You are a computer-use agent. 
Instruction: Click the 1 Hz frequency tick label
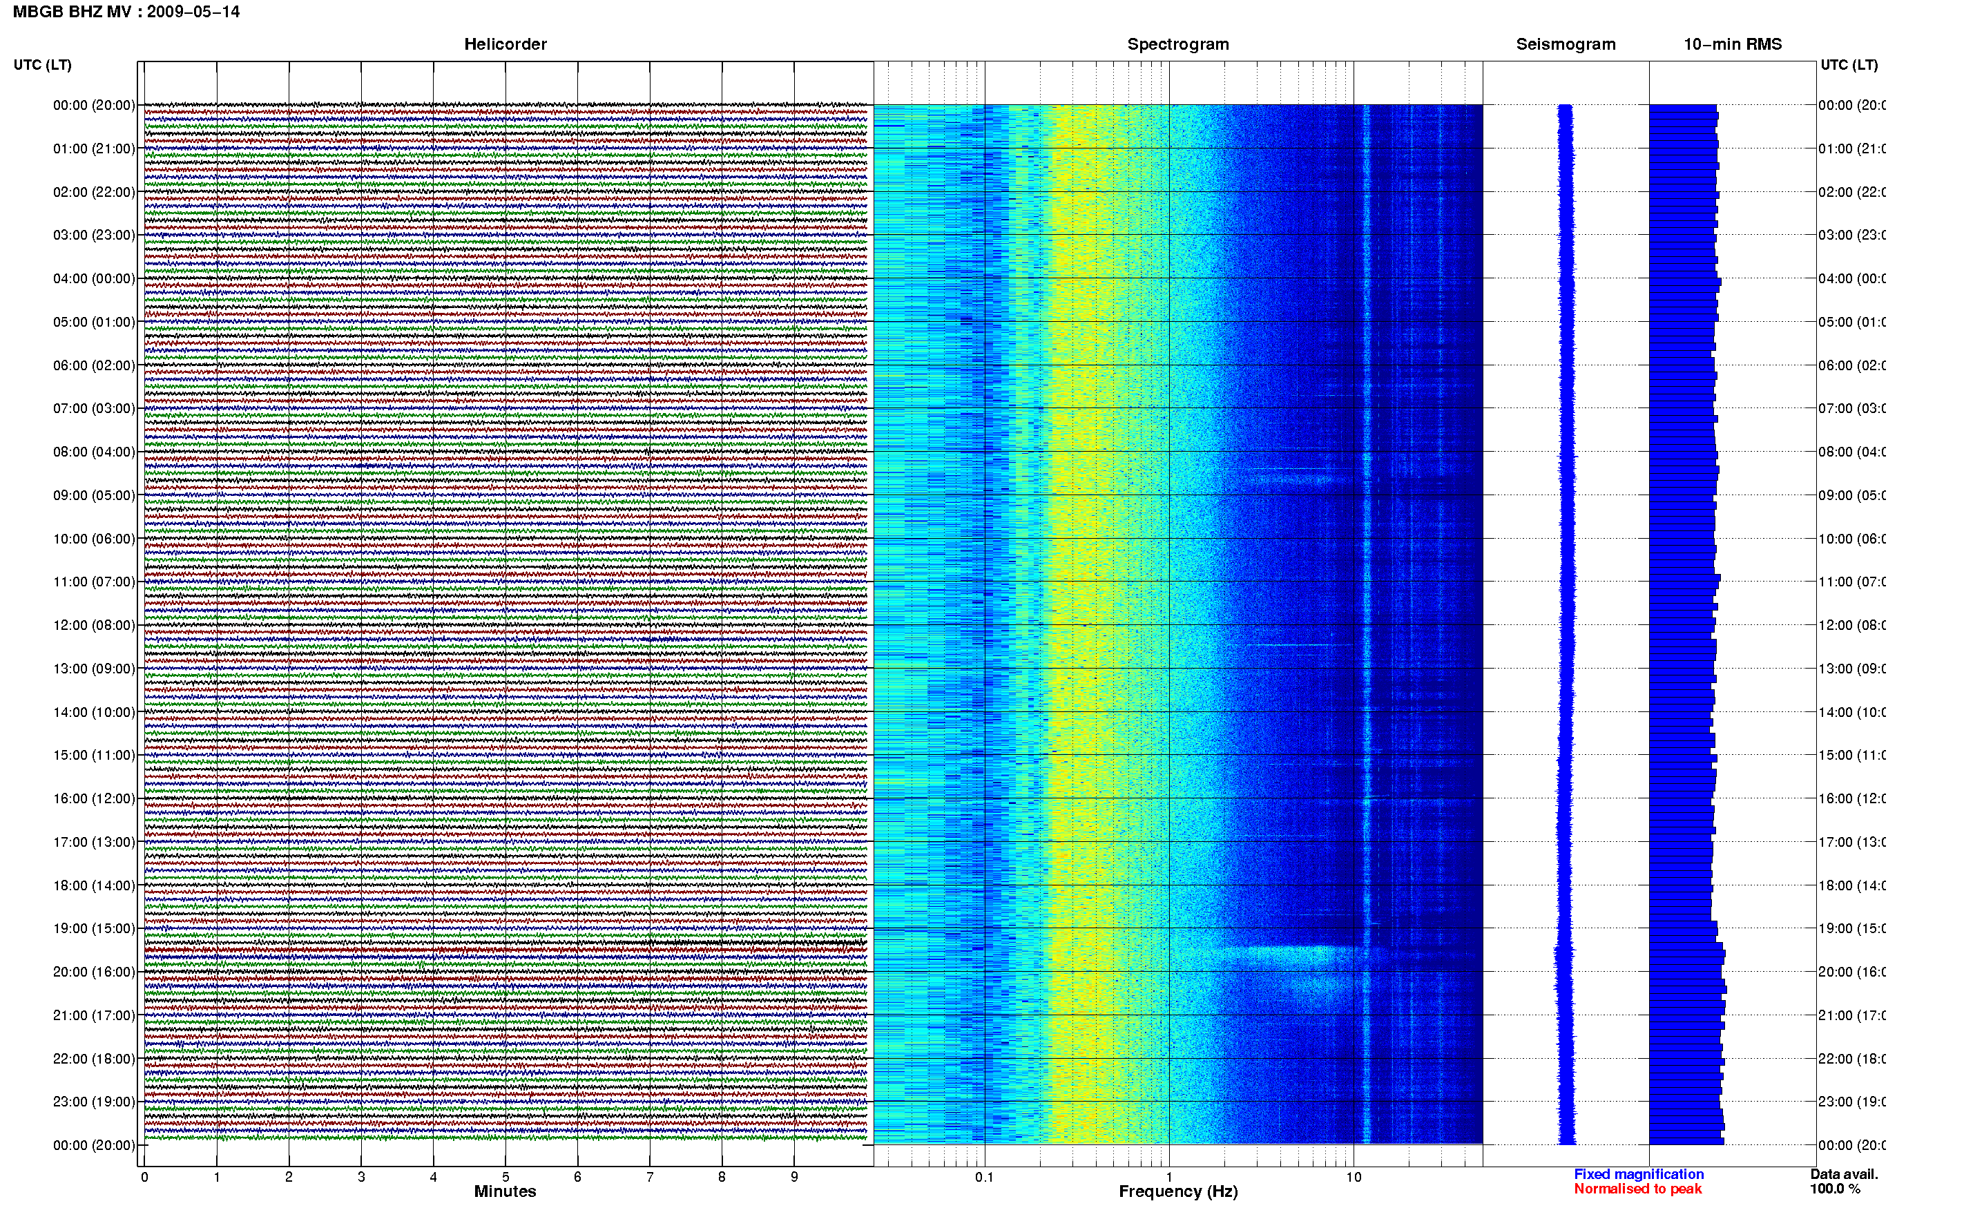[1169, 1177]
